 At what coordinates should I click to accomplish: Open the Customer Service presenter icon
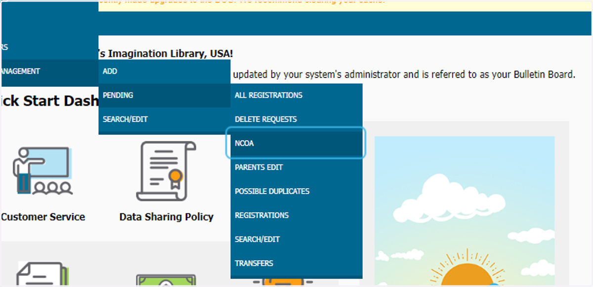(x=43, y=170)
